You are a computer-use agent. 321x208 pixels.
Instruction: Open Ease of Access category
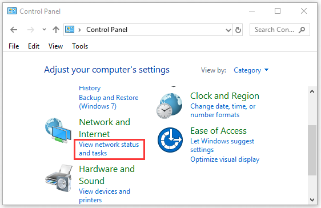click(x=218, y=131)
